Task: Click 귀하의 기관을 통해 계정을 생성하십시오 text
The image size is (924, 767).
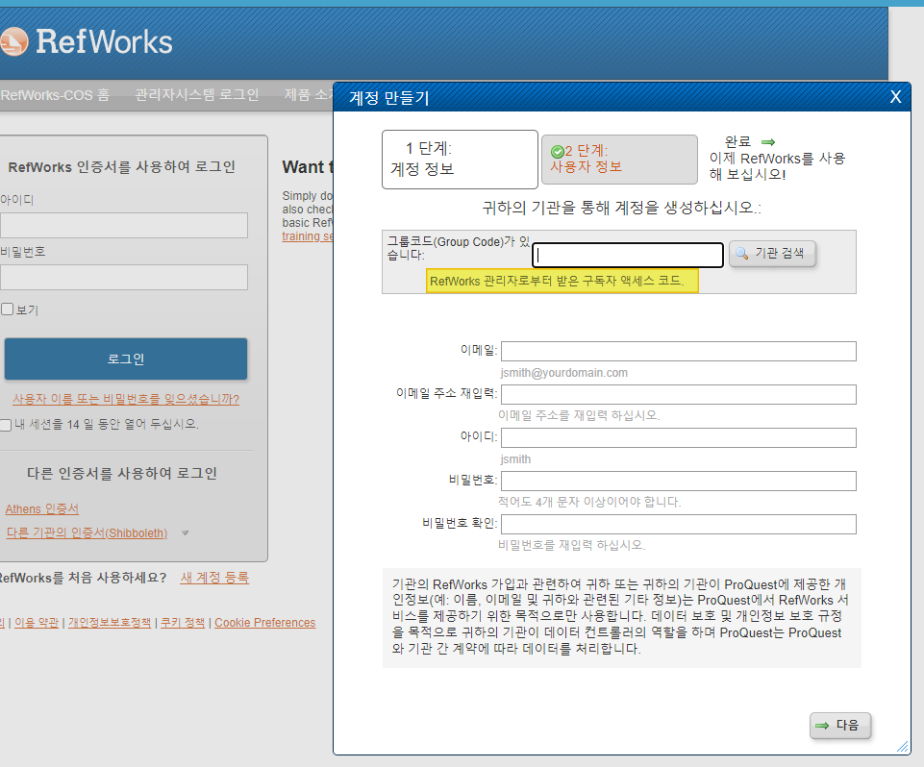Action: pos(622,208)
